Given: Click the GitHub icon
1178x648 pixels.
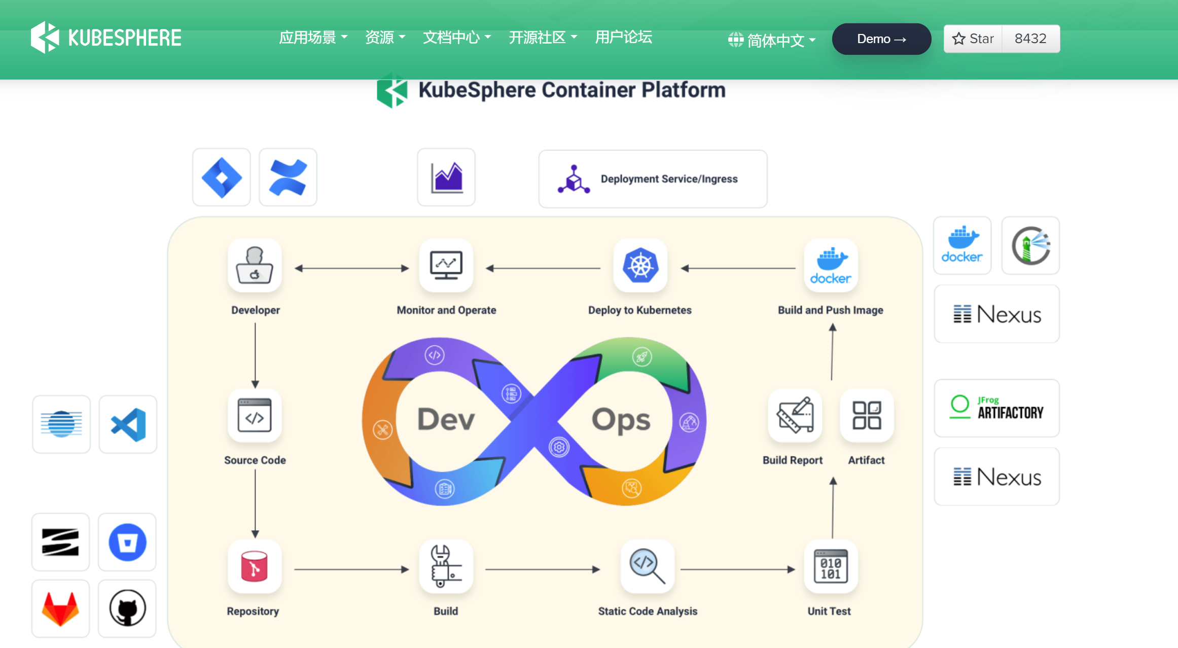Looking at the screenshot, I should click(x=127, y=608).
